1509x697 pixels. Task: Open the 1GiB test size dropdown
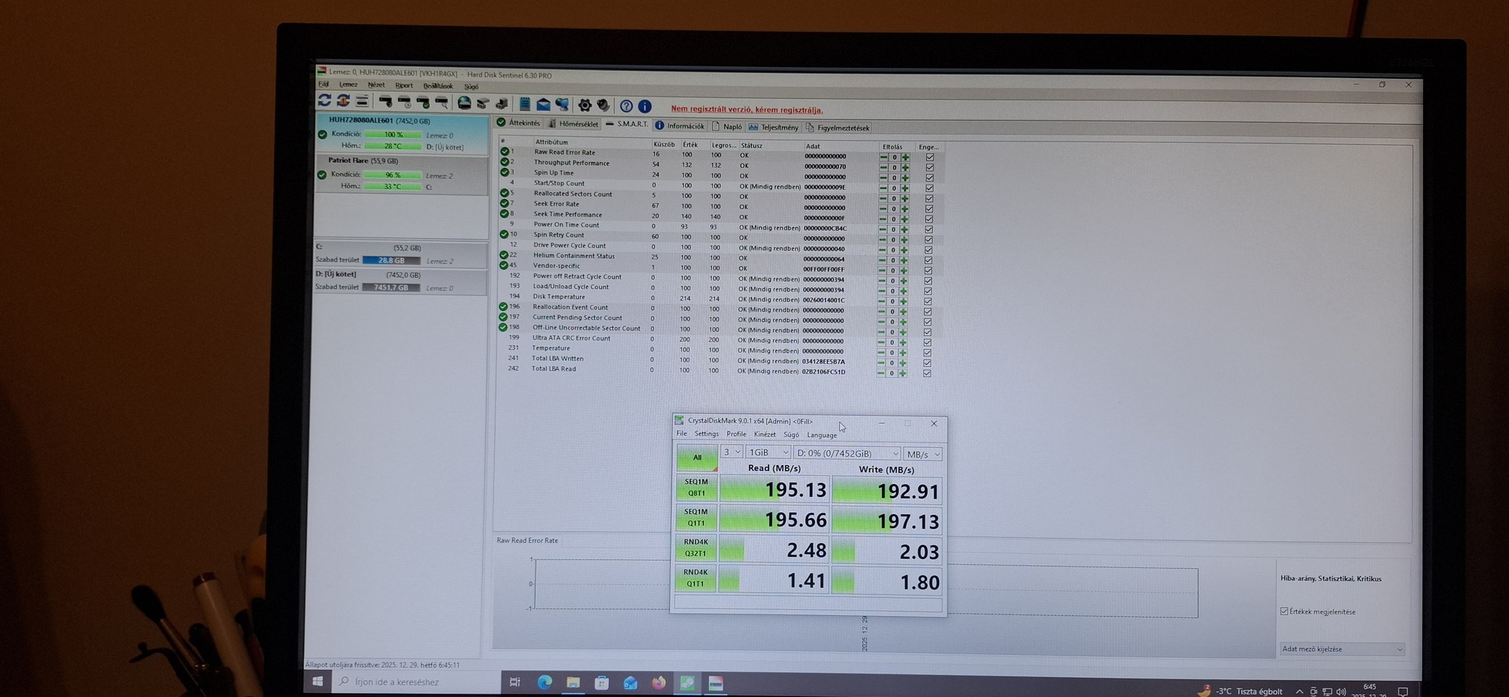point(768,452)
